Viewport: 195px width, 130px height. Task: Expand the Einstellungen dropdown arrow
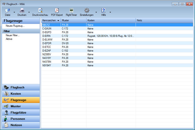(96, 12)
